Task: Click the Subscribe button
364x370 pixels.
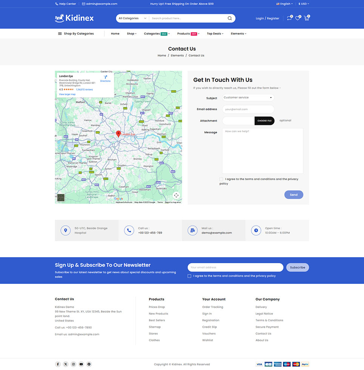Action: tap(298, 267)
